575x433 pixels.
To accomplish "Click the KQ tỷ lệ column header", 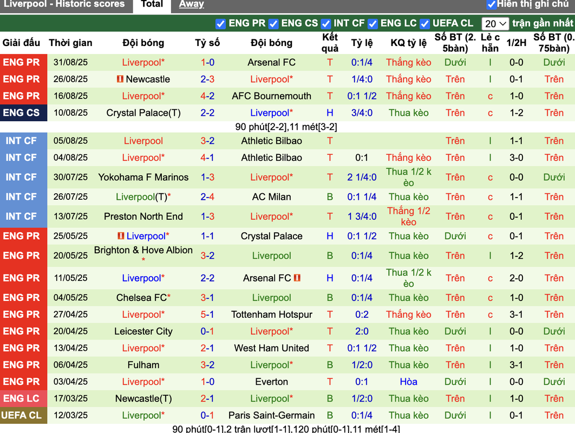I will point(408,43).
